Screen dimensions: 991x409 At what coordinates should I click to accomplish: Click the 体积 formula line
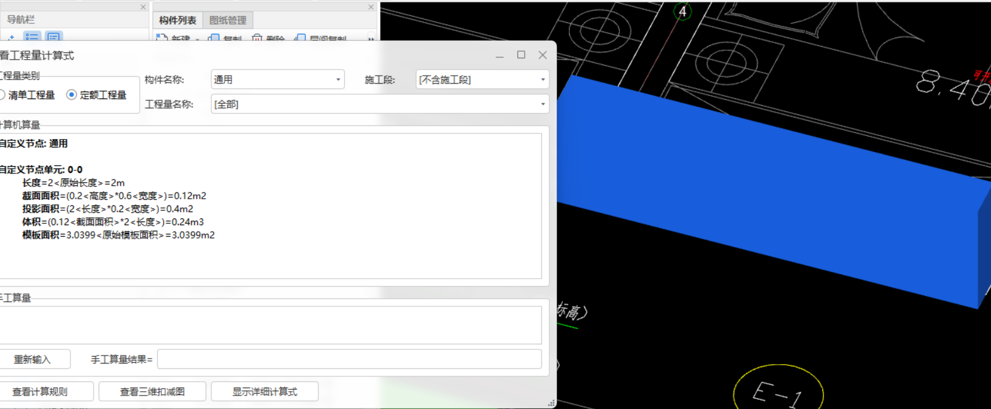pyautogui.click(x=113, y=221)
